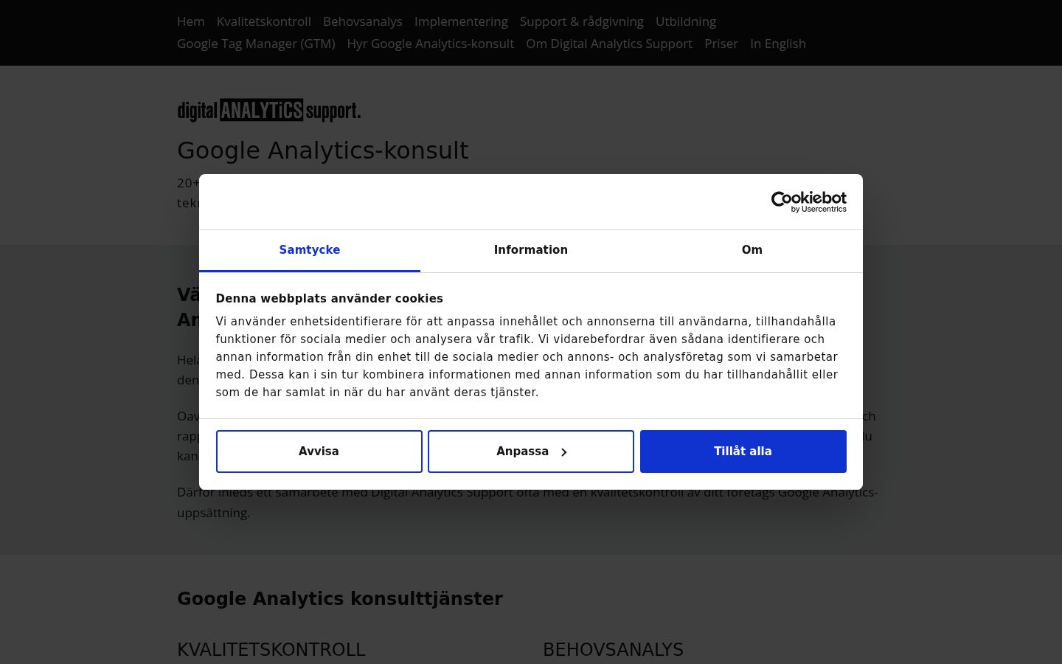The image size is (1062, 664).
Task: Switch to the Samtycke tab
Action: tap(310, 250)
